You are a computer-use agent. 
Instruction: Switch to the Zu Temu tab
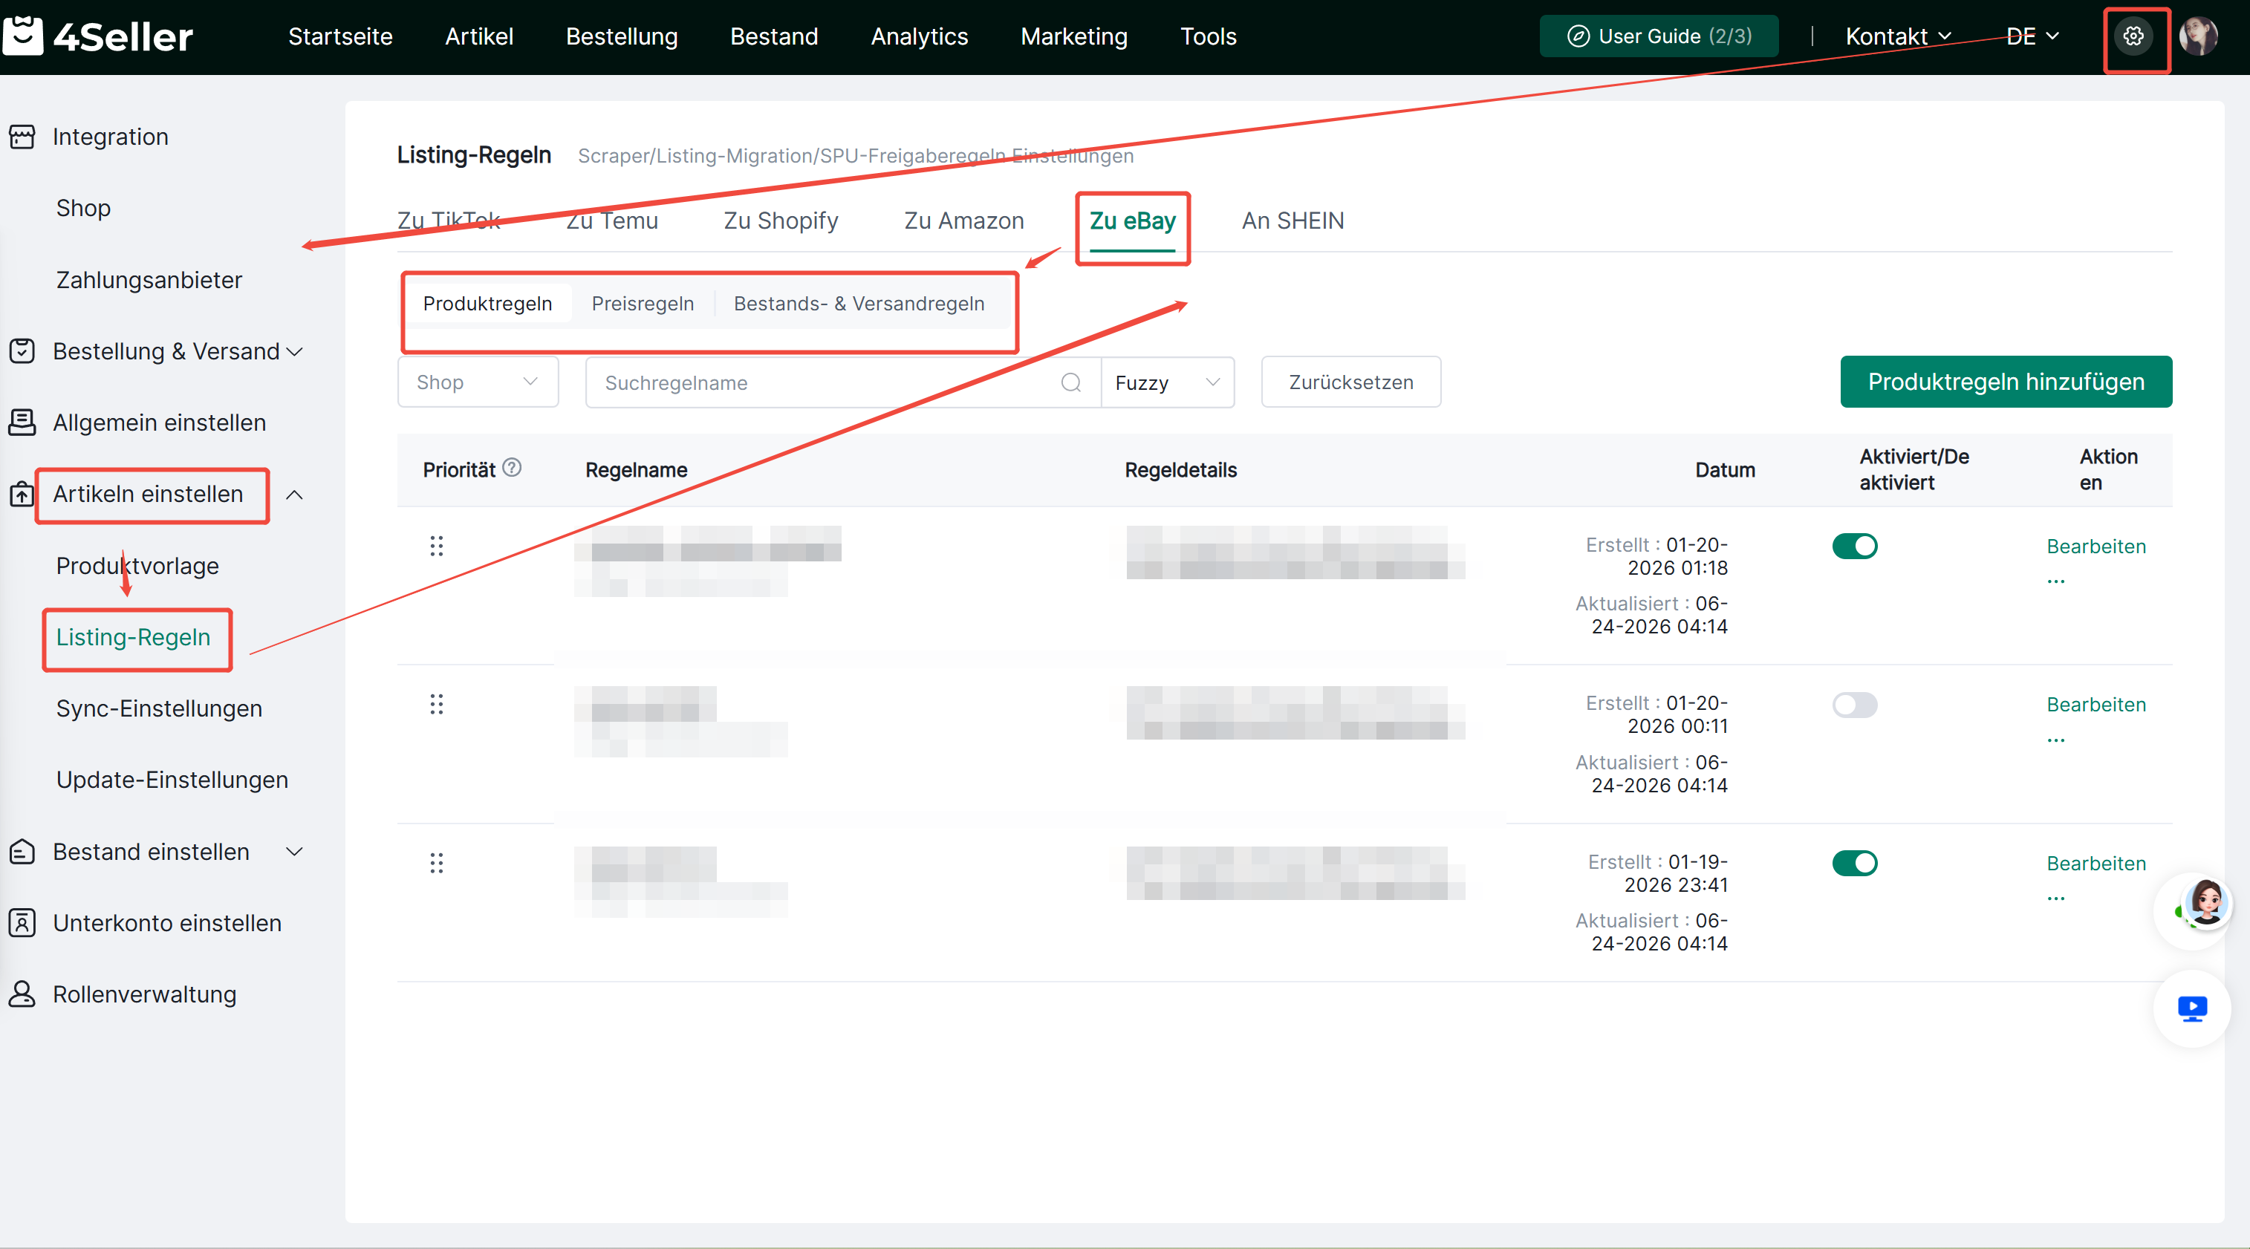coord(611,220)
